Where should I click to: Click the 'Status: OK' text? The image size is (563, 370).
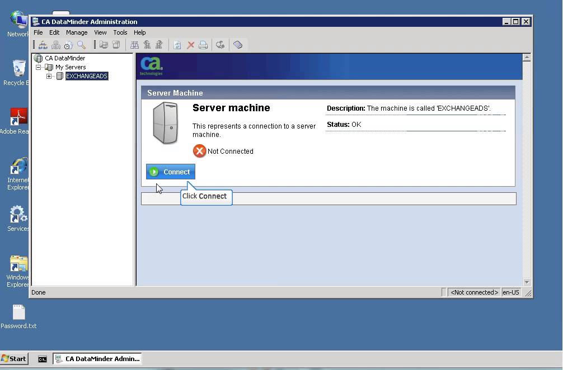(344, 125)
